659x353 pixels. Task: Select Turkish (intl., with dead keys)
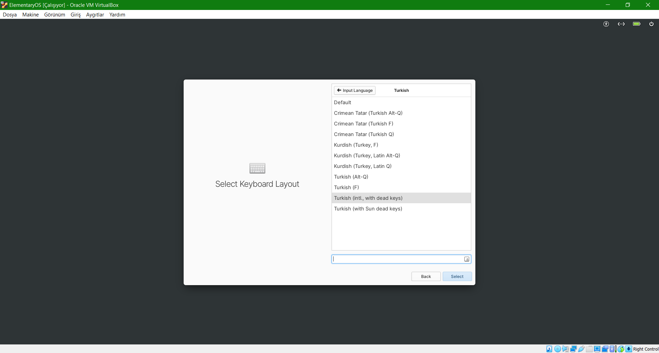[x=401, y=198]
